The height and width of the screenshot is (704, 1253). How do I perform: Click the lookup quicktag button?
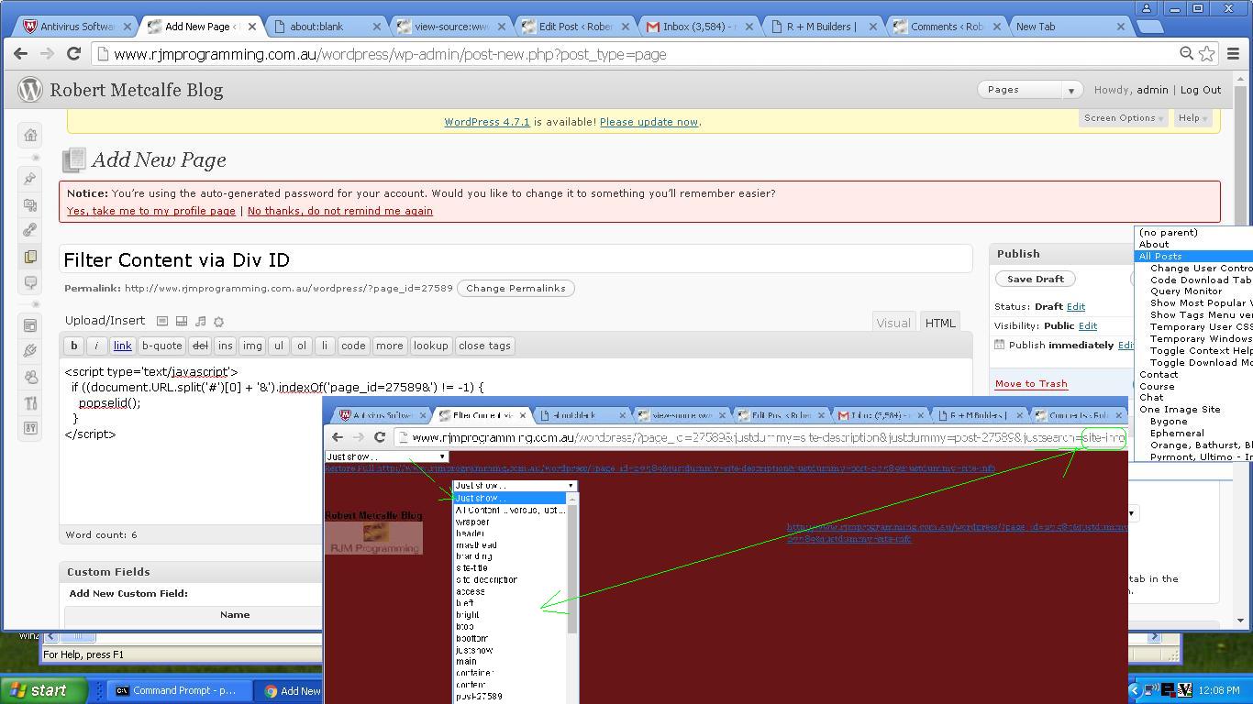430,346
